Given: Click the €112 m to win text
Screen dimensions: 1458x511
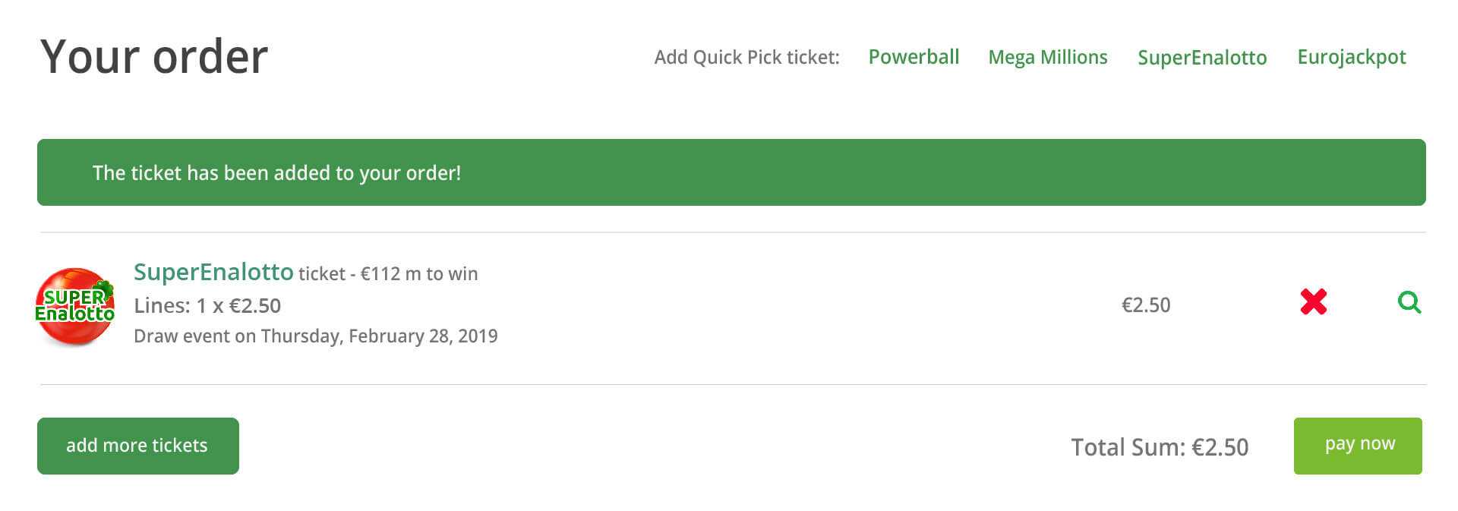Looking at the screenshot, I should [x=419, y=273].
